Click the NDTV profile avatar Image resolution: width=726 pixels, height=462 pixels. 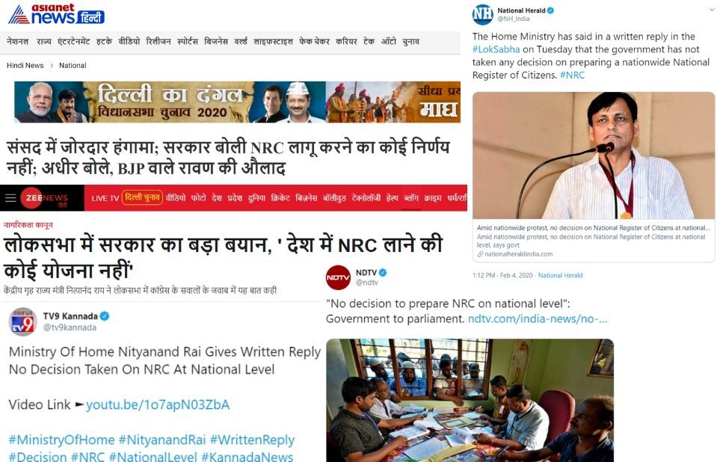[338, 278]
